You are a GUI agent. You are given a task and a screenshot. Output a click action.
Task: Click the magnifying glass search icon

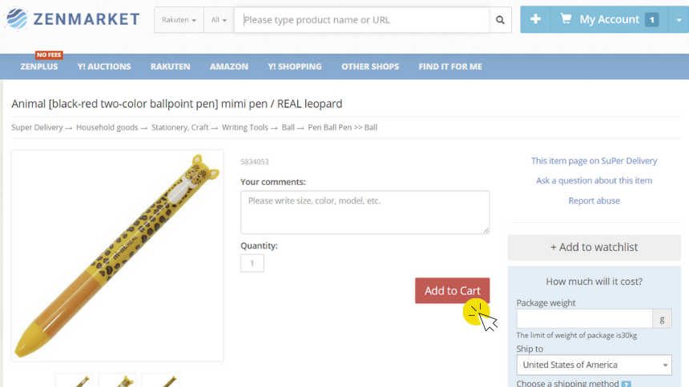pyautogui.click(x=500, y=20)
